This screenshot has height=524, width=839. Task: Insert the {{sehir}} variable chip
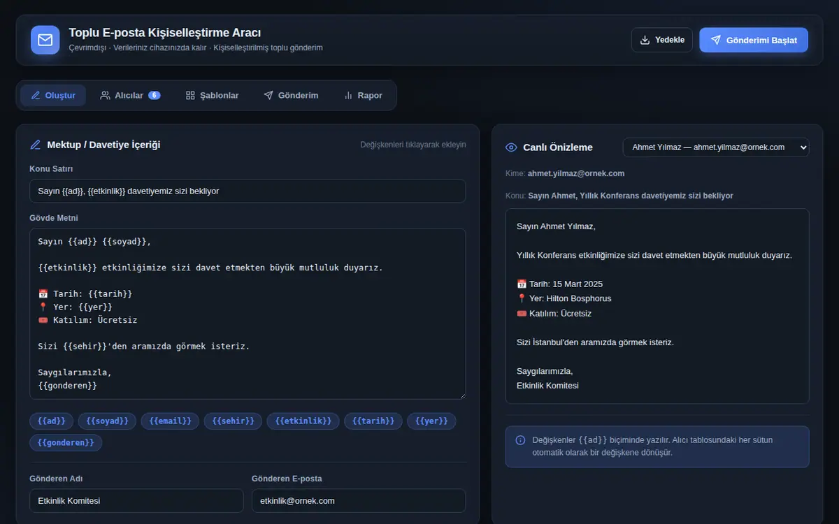point(233,421)
